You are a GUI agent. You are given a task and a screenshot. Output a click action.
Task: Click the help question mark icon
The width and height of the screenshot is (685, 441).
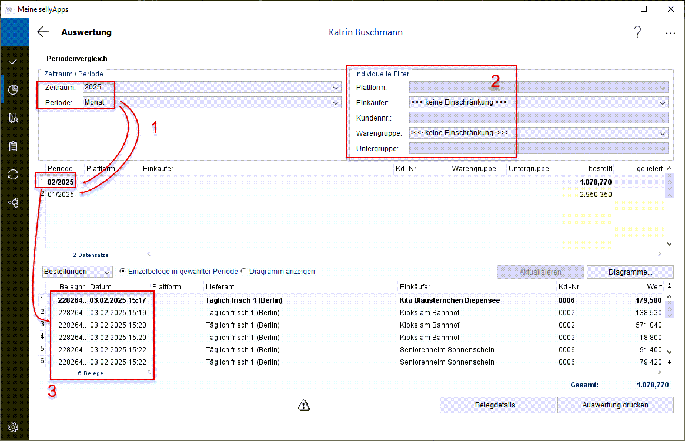pos(637,32)
